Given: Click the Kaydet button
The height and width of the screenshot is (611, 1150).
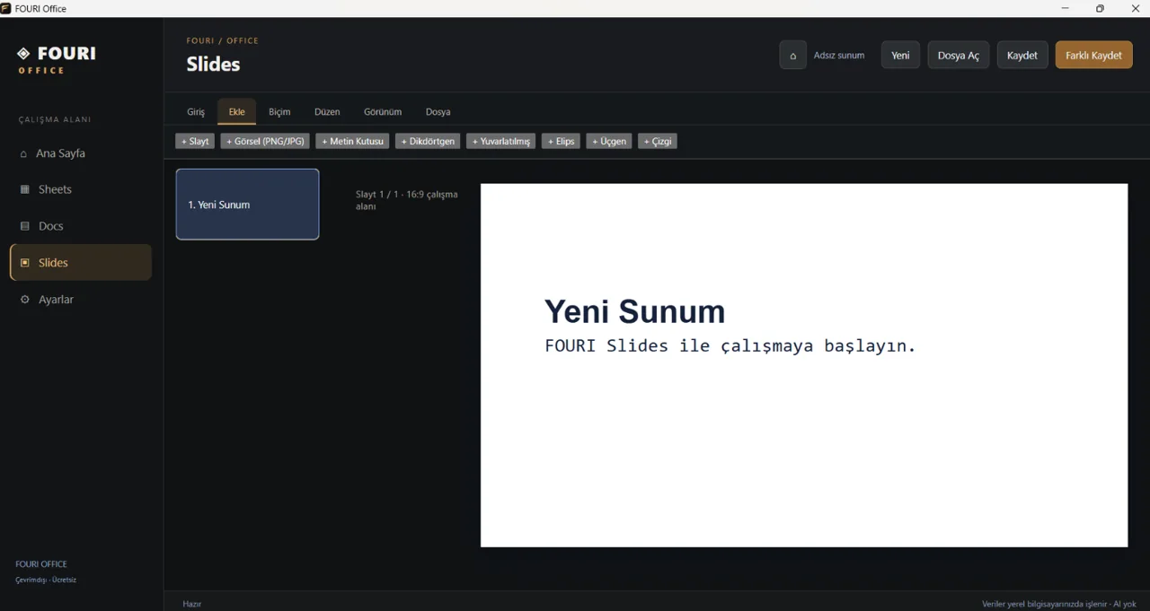Looking at the screenshot, I should point(1022,55).
